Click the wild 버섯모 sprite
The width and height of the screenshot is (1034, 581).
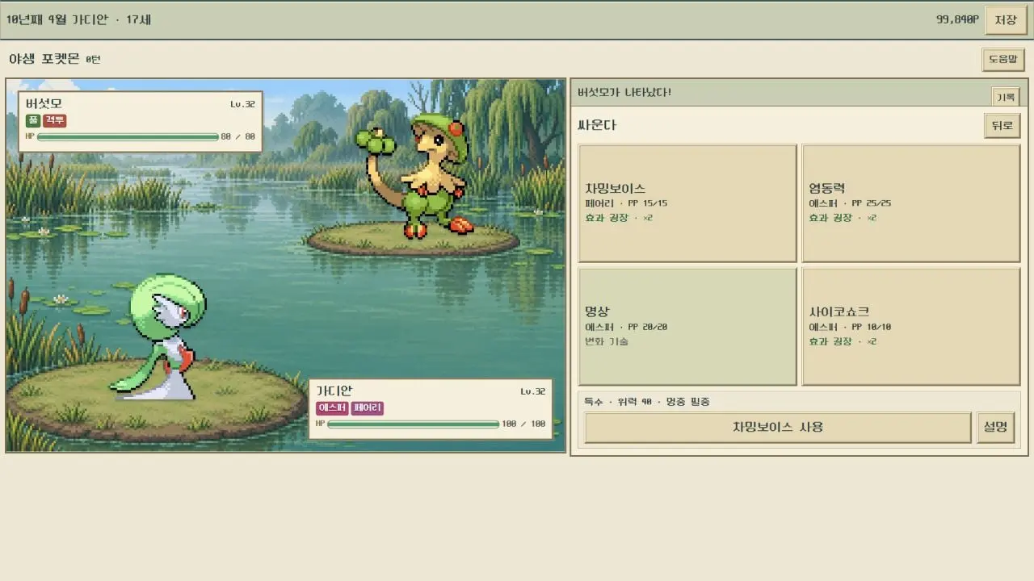[417, 176]
